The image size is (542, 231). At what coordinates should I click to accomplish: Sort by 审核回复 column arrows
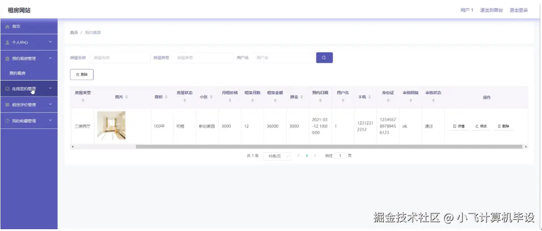411,101
